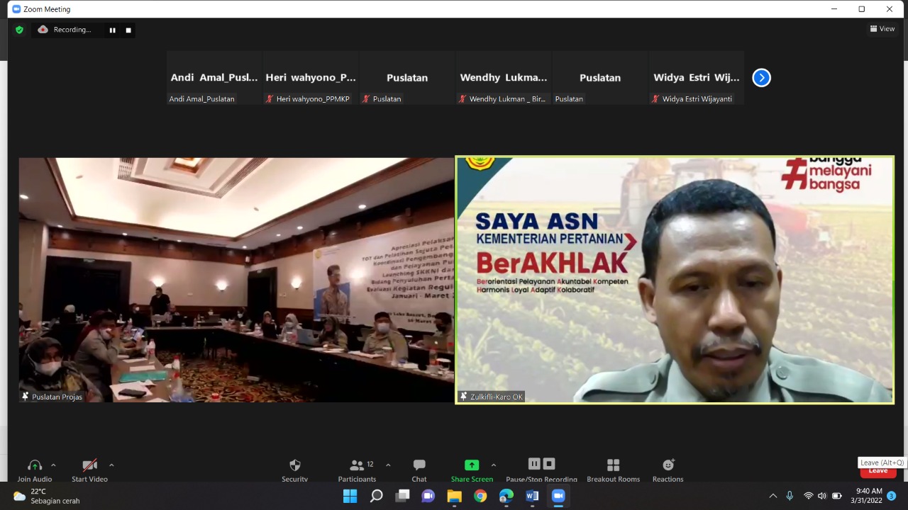Click Join Audio headphone icon
Viewport: 908px width, 510px height.
(x=34, y=466)
